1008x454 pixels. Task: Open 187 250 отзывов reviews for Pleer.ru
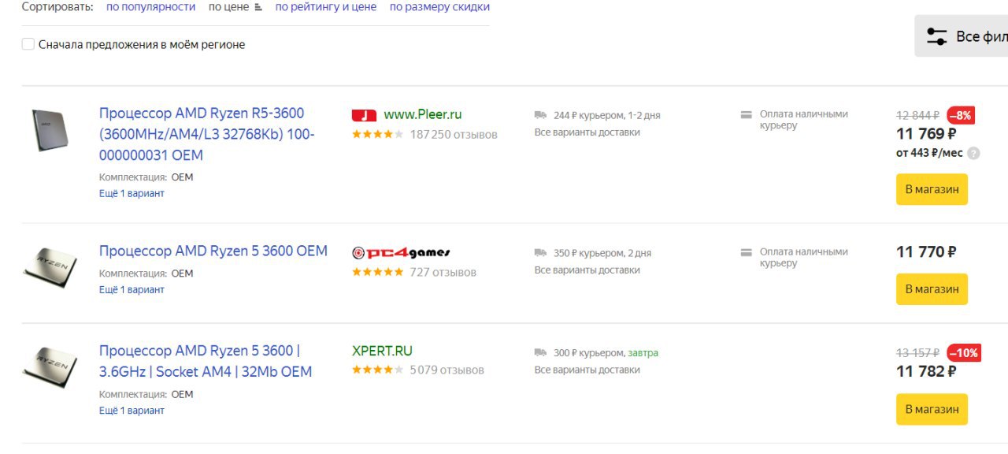[454, 135]
